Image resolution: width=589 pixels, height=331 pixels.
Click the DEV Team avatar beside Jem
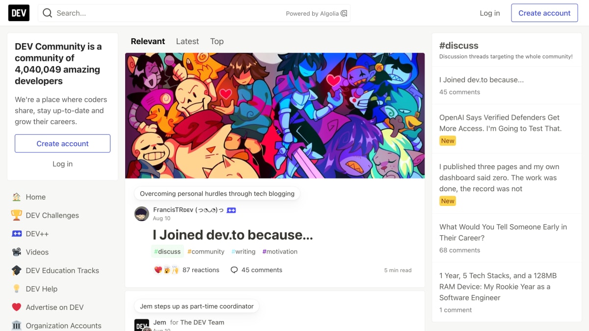tap(142, 325)
